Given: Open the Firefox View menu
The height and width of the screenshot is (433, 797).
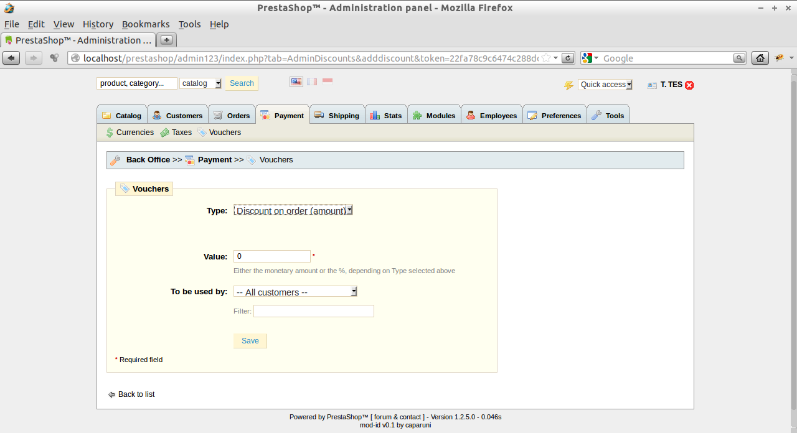Looking at the screenshot, I should pyautogui.click(x=64, y=24).
